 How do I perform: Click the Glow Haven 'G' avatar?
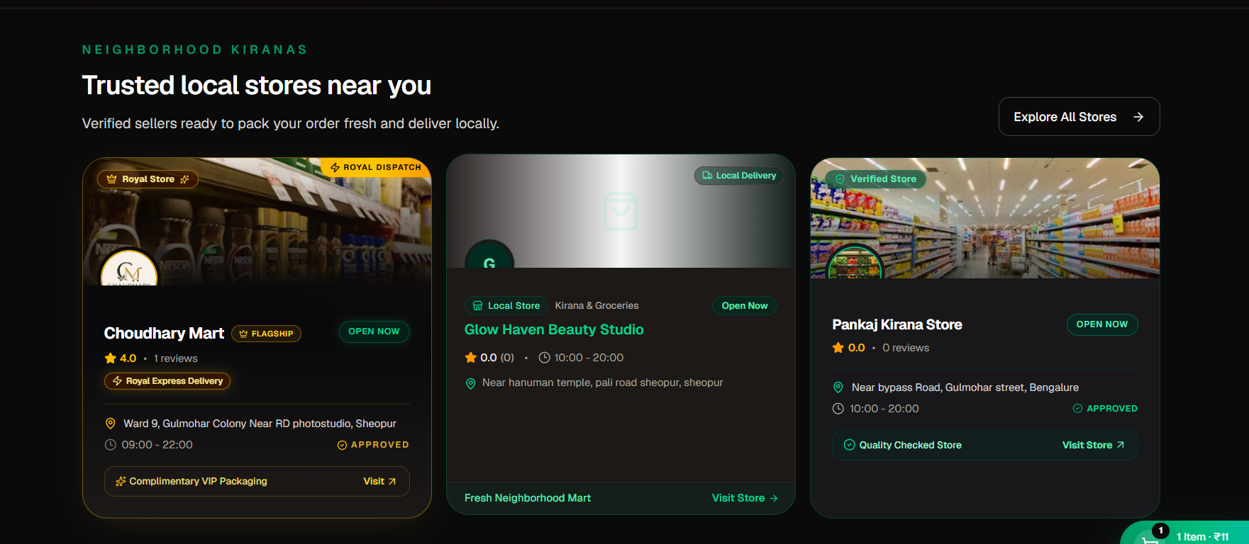pyautogui.click(x=489, y=255)
